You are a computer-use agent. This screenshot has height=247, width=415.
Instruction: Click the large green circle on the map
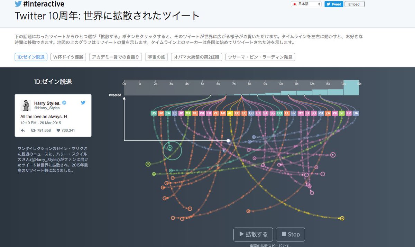[172, 150]
